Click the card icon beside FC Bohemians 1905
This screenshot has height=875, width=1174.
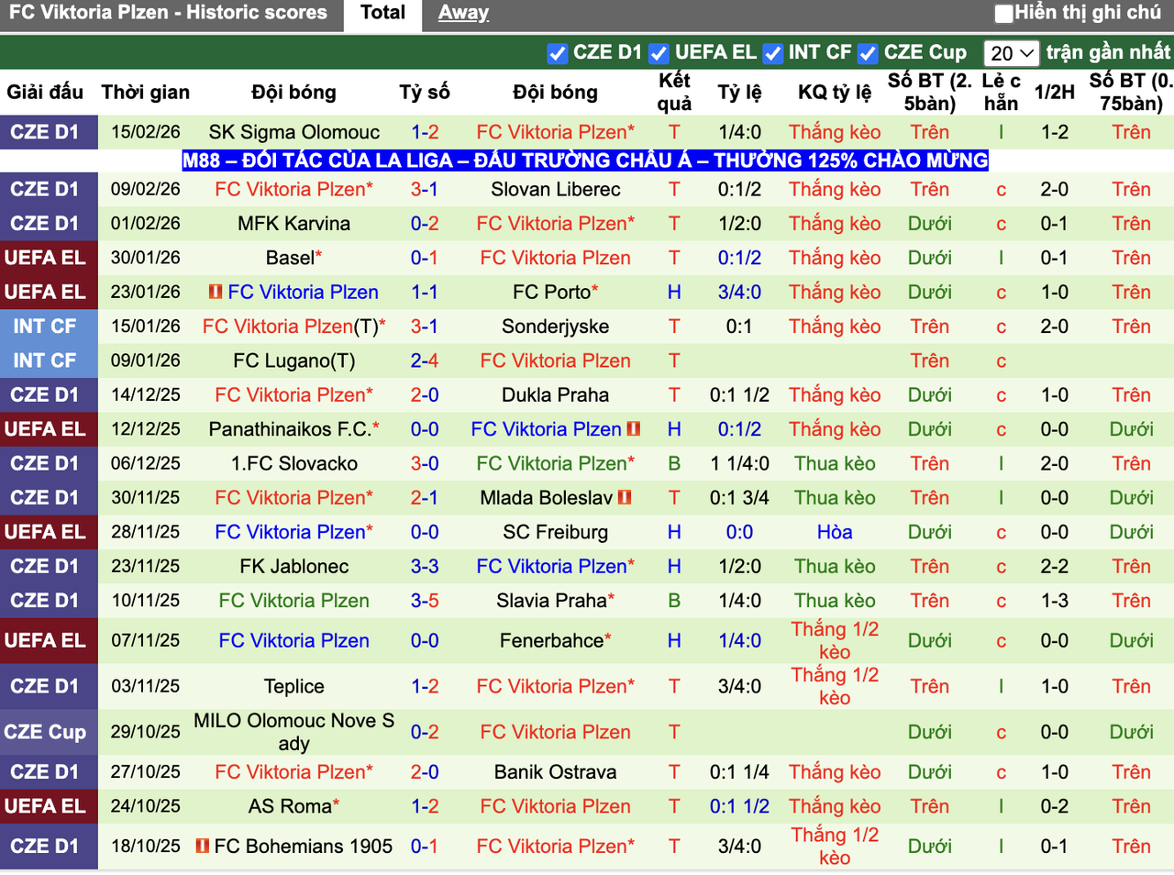point(204,847)
